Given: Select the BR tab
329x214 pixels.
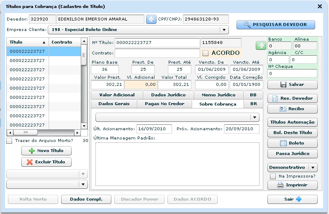Looking at the screenshot, I should pos(254,104).
